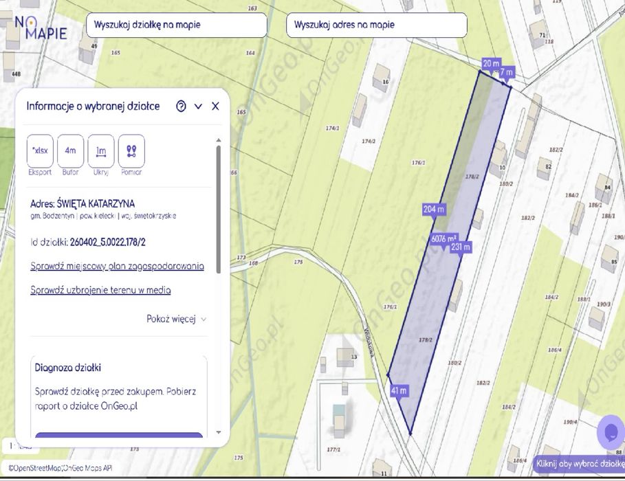
Task: Open Sprawdź uzbrojenie terenu w media link
Action: 100,290
